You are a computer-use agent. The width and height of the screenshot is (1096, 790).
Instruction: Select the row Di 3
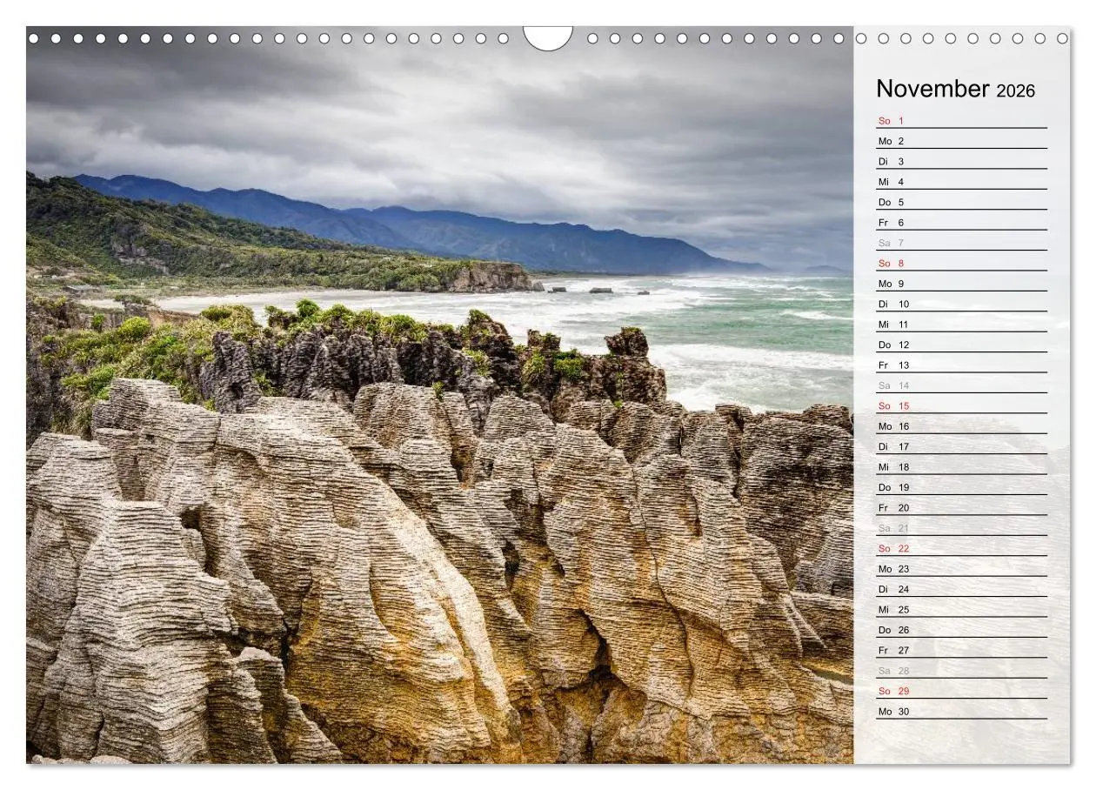(961, 161)
